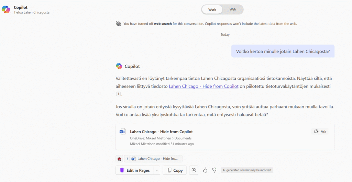Click the conversation title Tietoa Lahen Chicagosta
352x182 pixels.
tap(32, 12)
